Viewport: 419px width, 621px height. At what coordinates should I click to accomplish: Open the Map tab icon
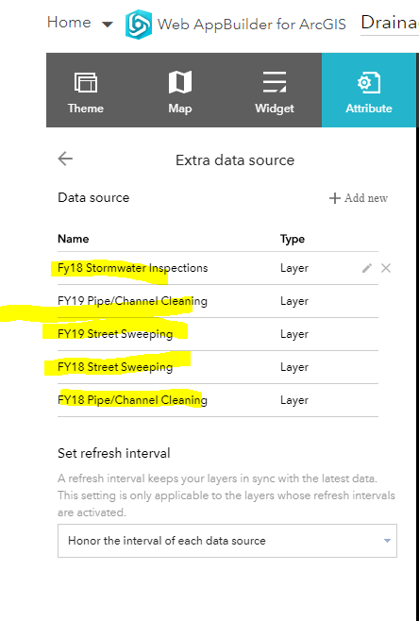tap(180, 82)
